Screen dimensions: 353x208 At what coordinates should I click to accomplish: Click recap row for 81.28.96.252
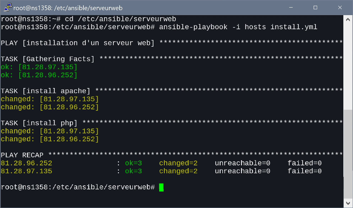pyautogui.click(x=161, y=163)
